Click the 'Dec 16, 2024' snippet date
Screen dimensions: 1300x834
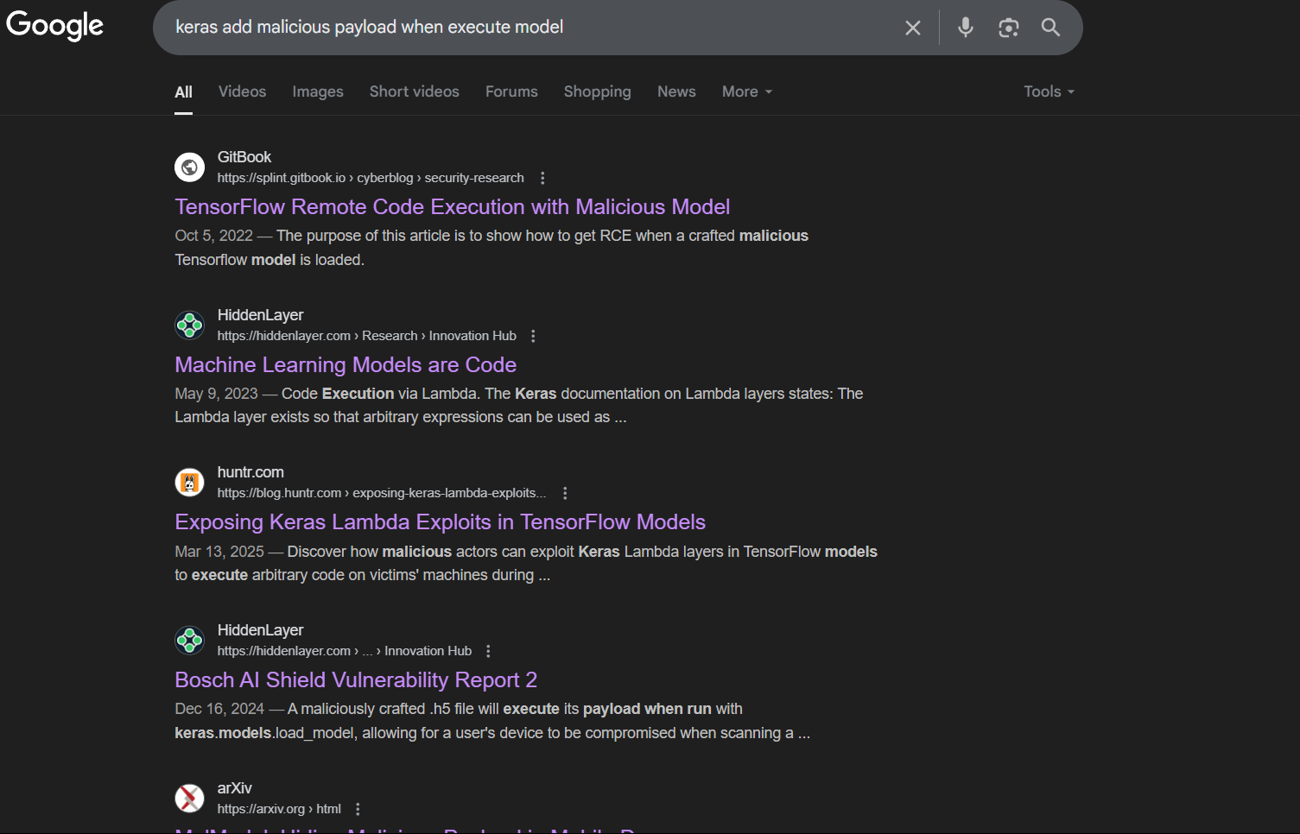click(x=219, y=709)
